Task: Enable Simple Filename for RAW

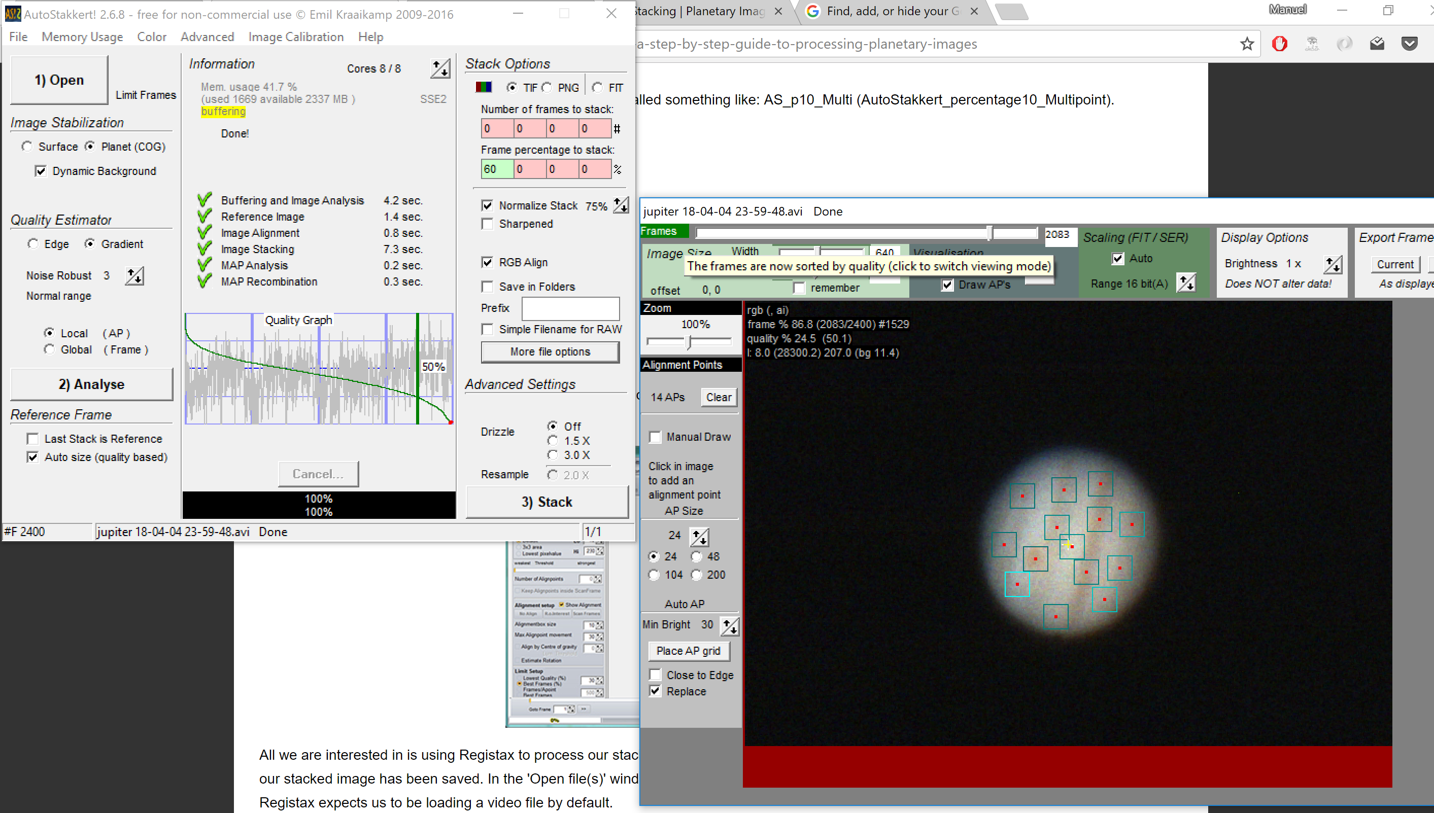Action: 487,330
